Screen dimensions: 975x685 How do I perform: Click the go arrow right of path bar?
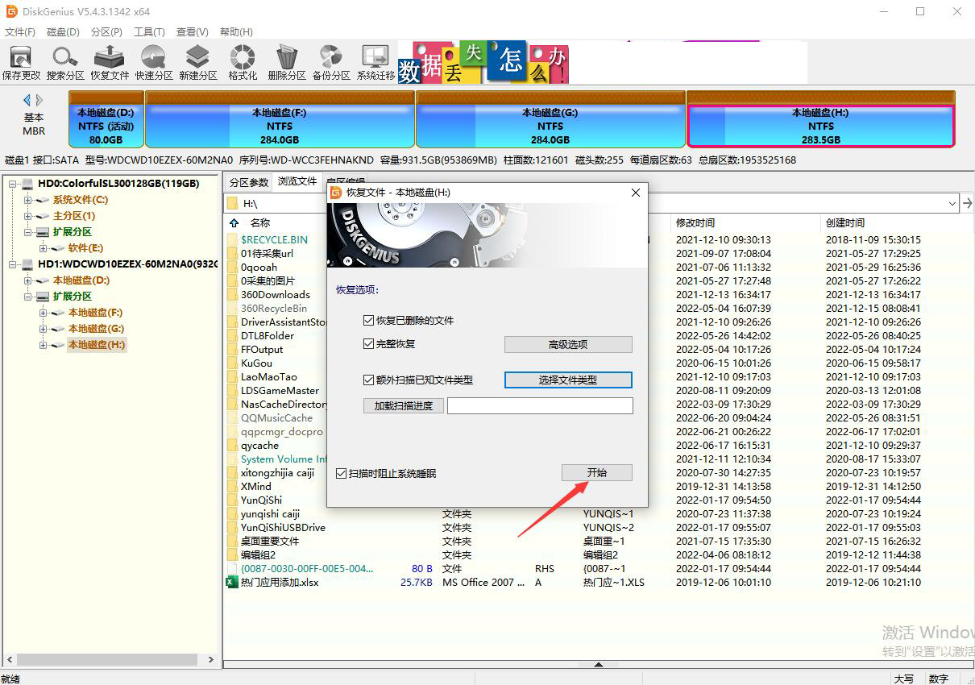point(967,203)
